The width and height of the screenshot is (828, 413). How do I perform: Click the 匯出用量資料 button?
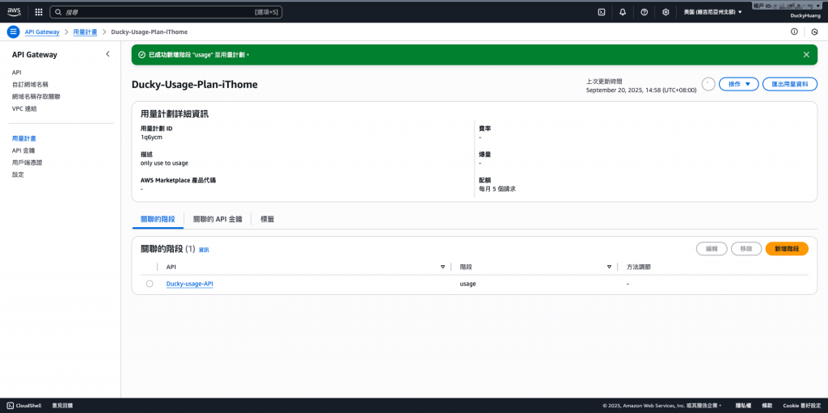[790, 84]
